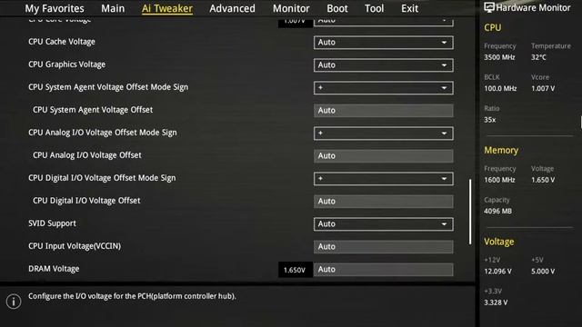582x327 pixels.
Task: Click the info icon beside help text
Action: pos(14,302)
